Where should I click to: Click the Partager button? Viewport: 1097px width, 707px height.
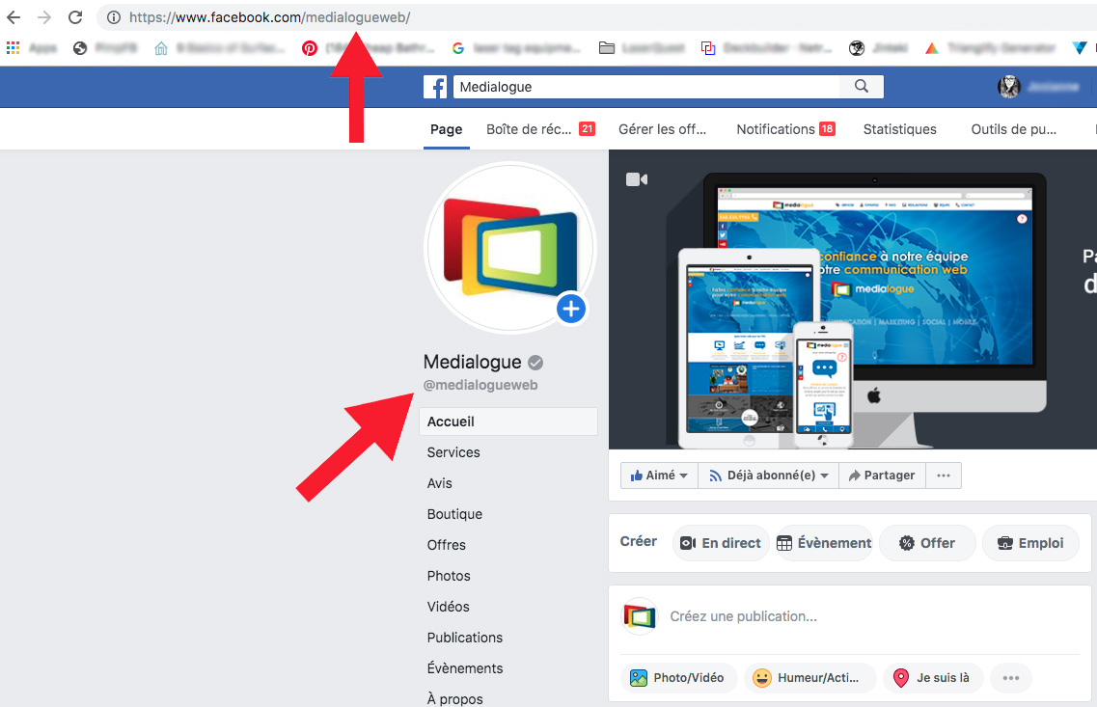pyautogui.click(x=881, y=475)
